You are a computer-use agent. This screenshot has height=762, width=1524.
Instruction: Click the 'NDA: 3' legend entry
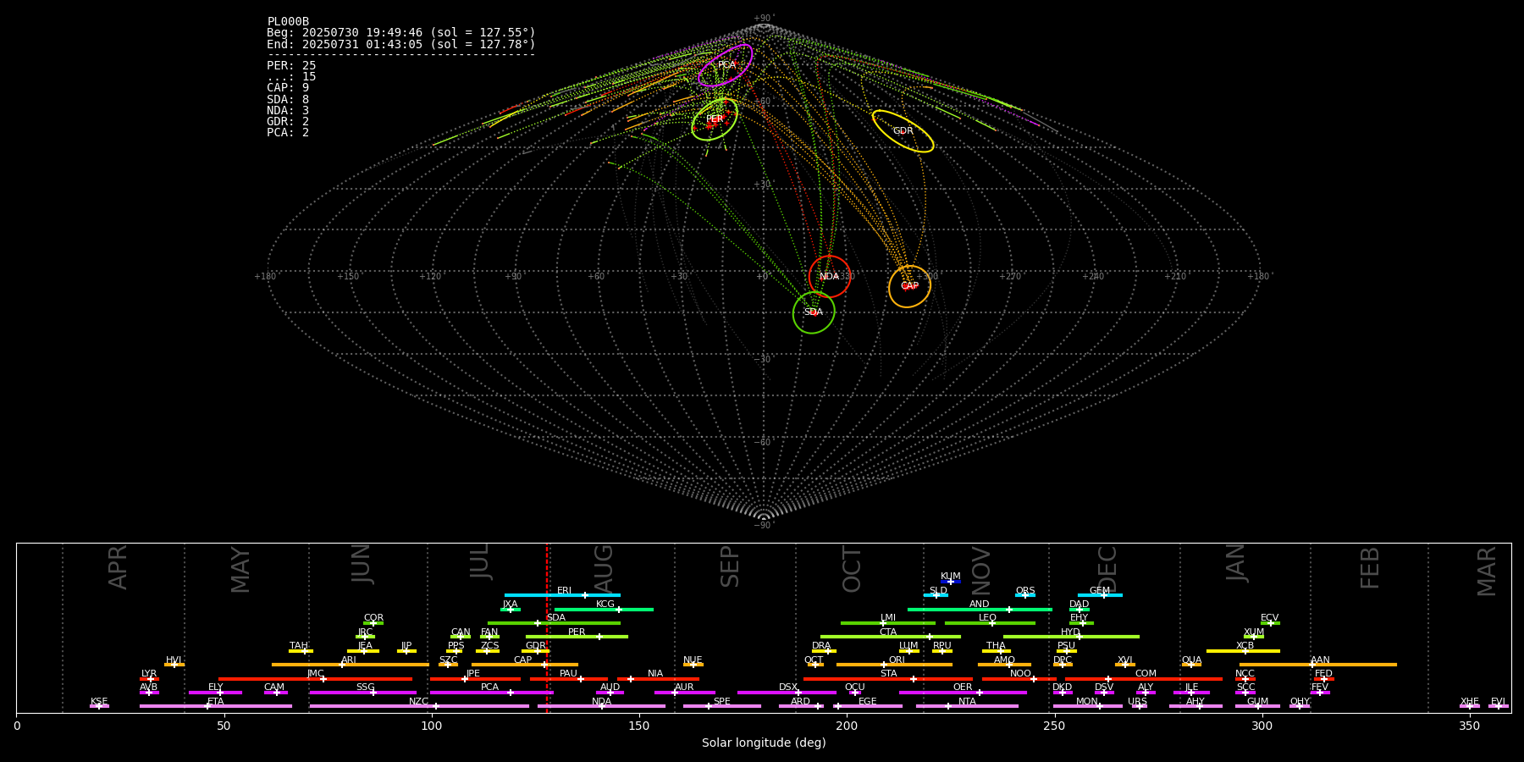288,110
